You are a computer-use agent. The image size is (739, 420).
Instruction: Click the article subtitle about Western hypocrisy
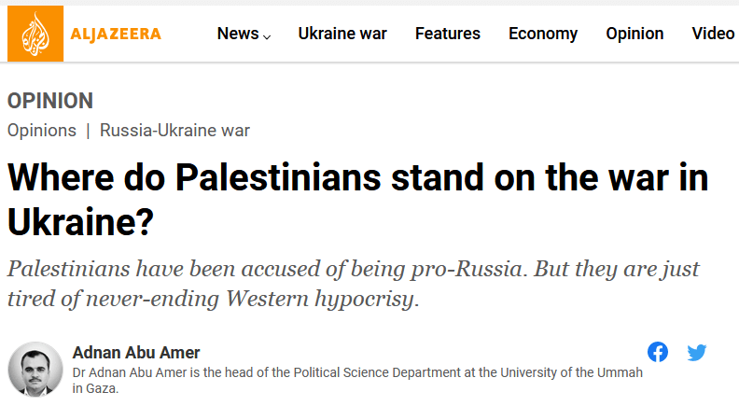click(x=353, y=285)
